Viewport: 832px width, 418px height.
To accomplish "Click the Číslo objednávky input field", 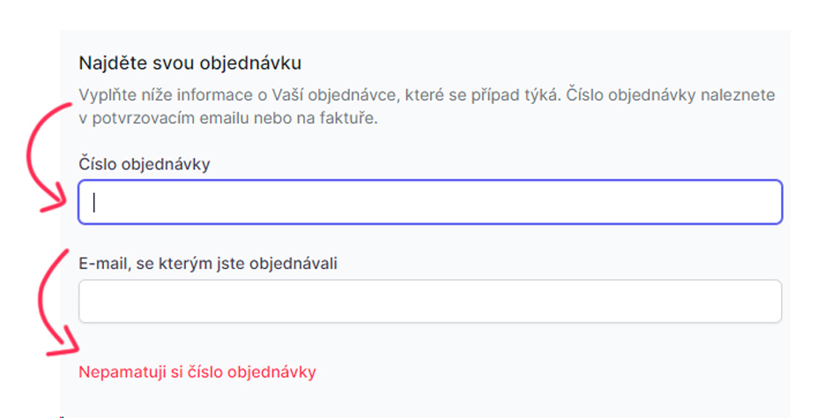I will tap(430, 202).
